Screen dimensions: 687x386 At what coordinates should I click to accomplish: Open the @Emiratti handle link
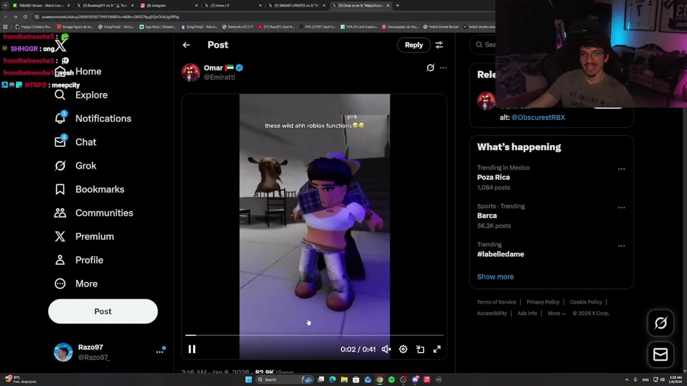pos(220,77)
